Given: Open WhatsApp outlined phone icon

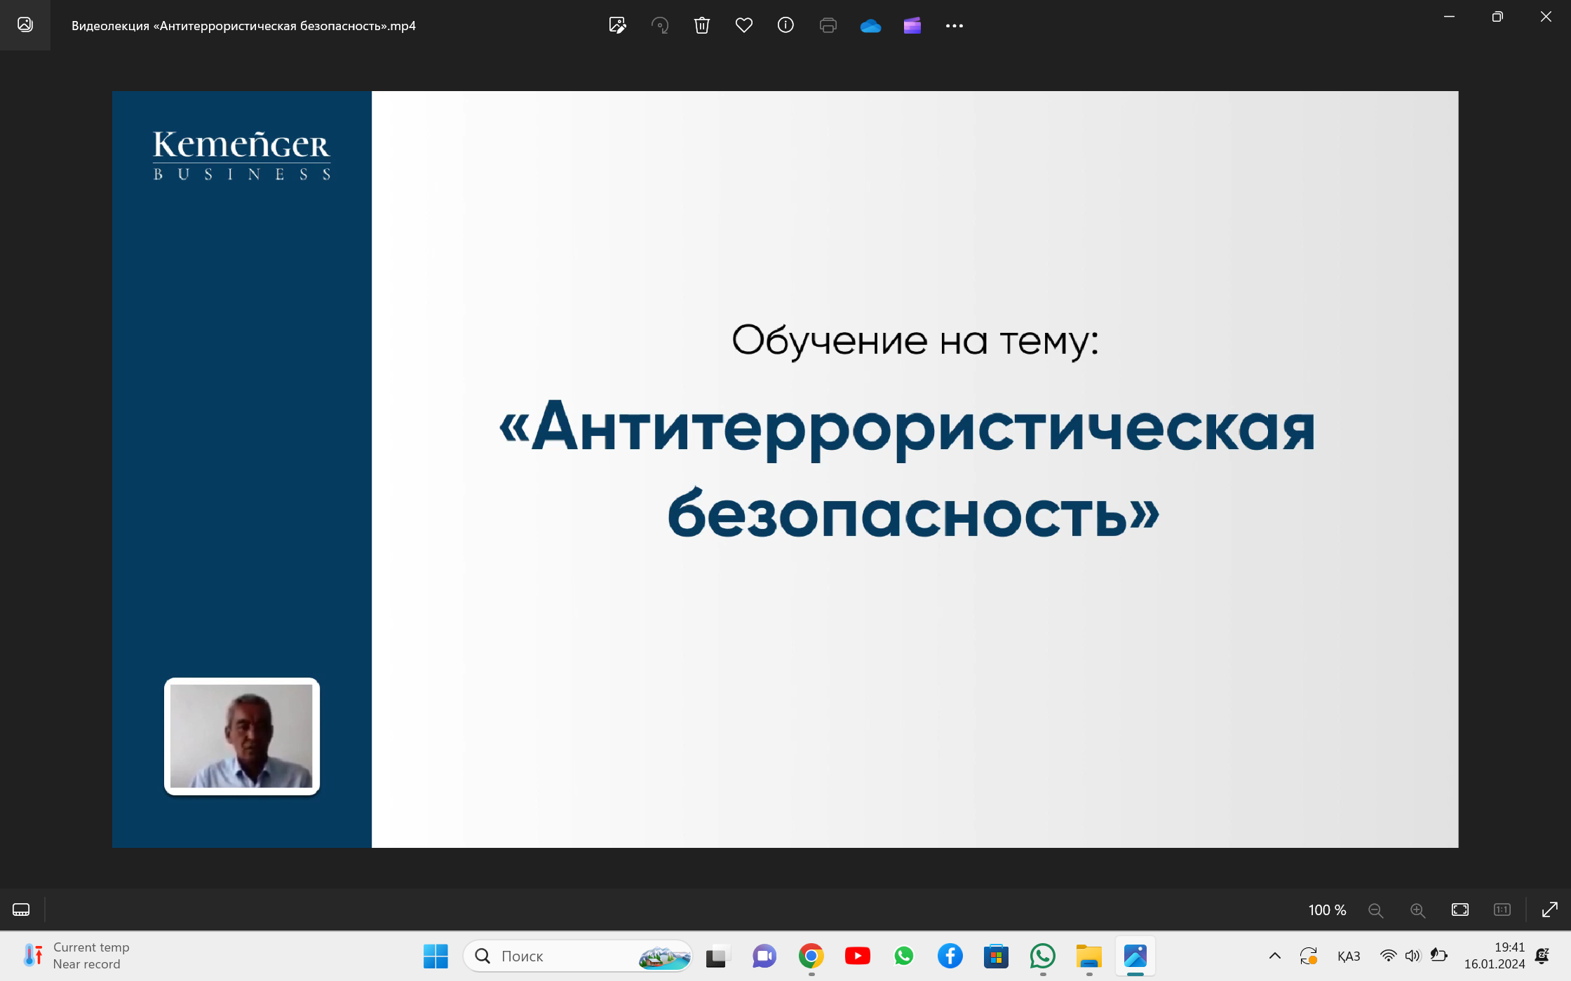Looking at the screenshot, I should click(x=1043, y=956).
